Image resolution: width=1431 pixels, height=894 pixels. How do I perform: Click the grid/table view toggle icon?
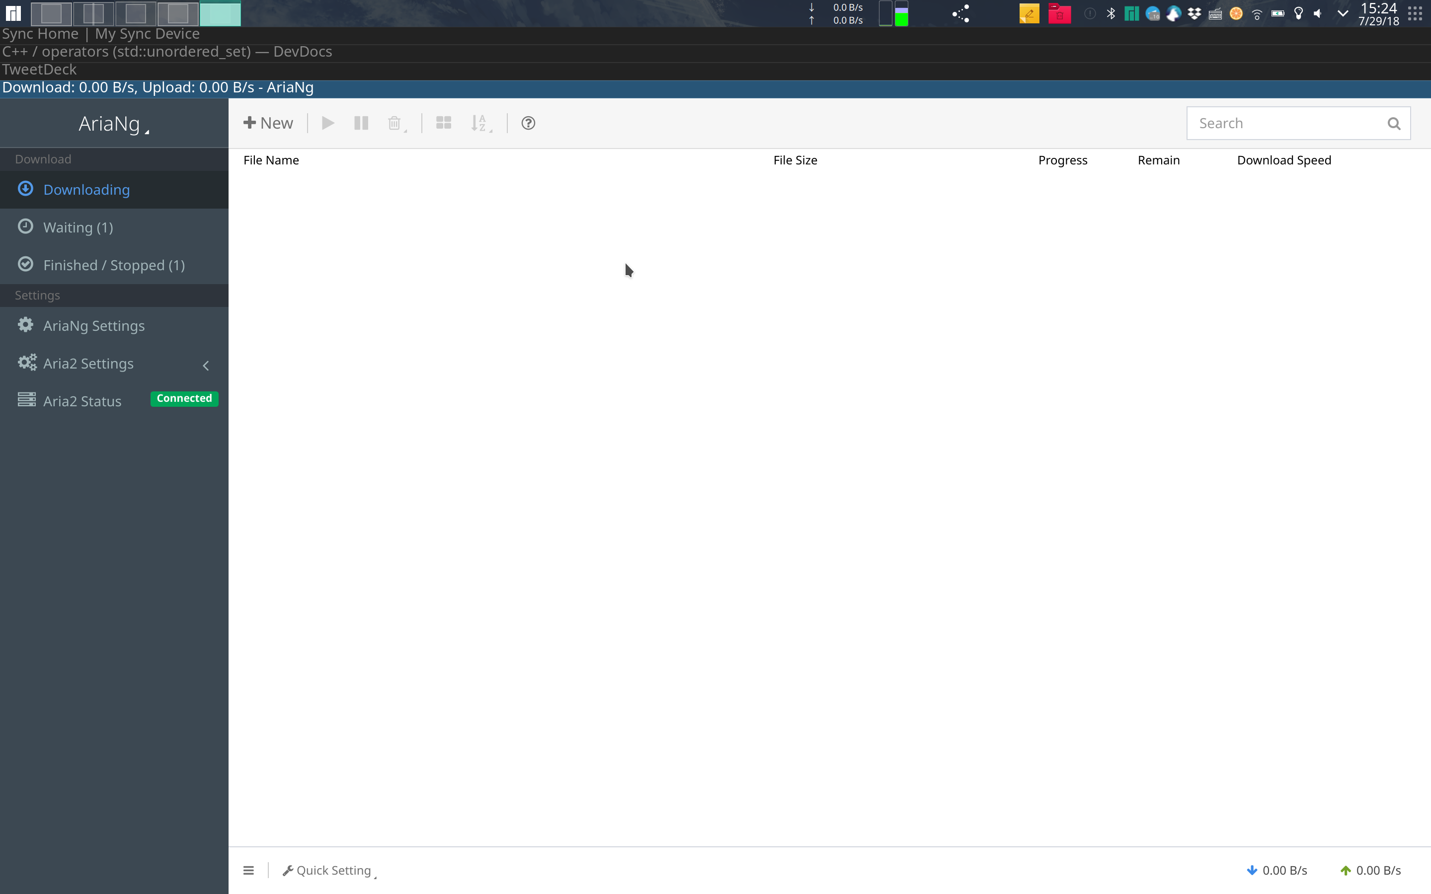point(443,123)
